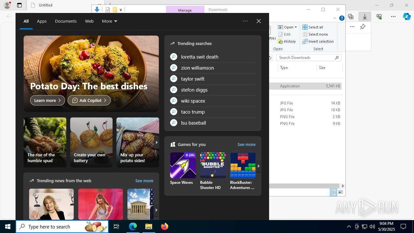Open news thumbnail of woman waving
Viewport: 414px width, 233px height.
[x=51, y=204]
